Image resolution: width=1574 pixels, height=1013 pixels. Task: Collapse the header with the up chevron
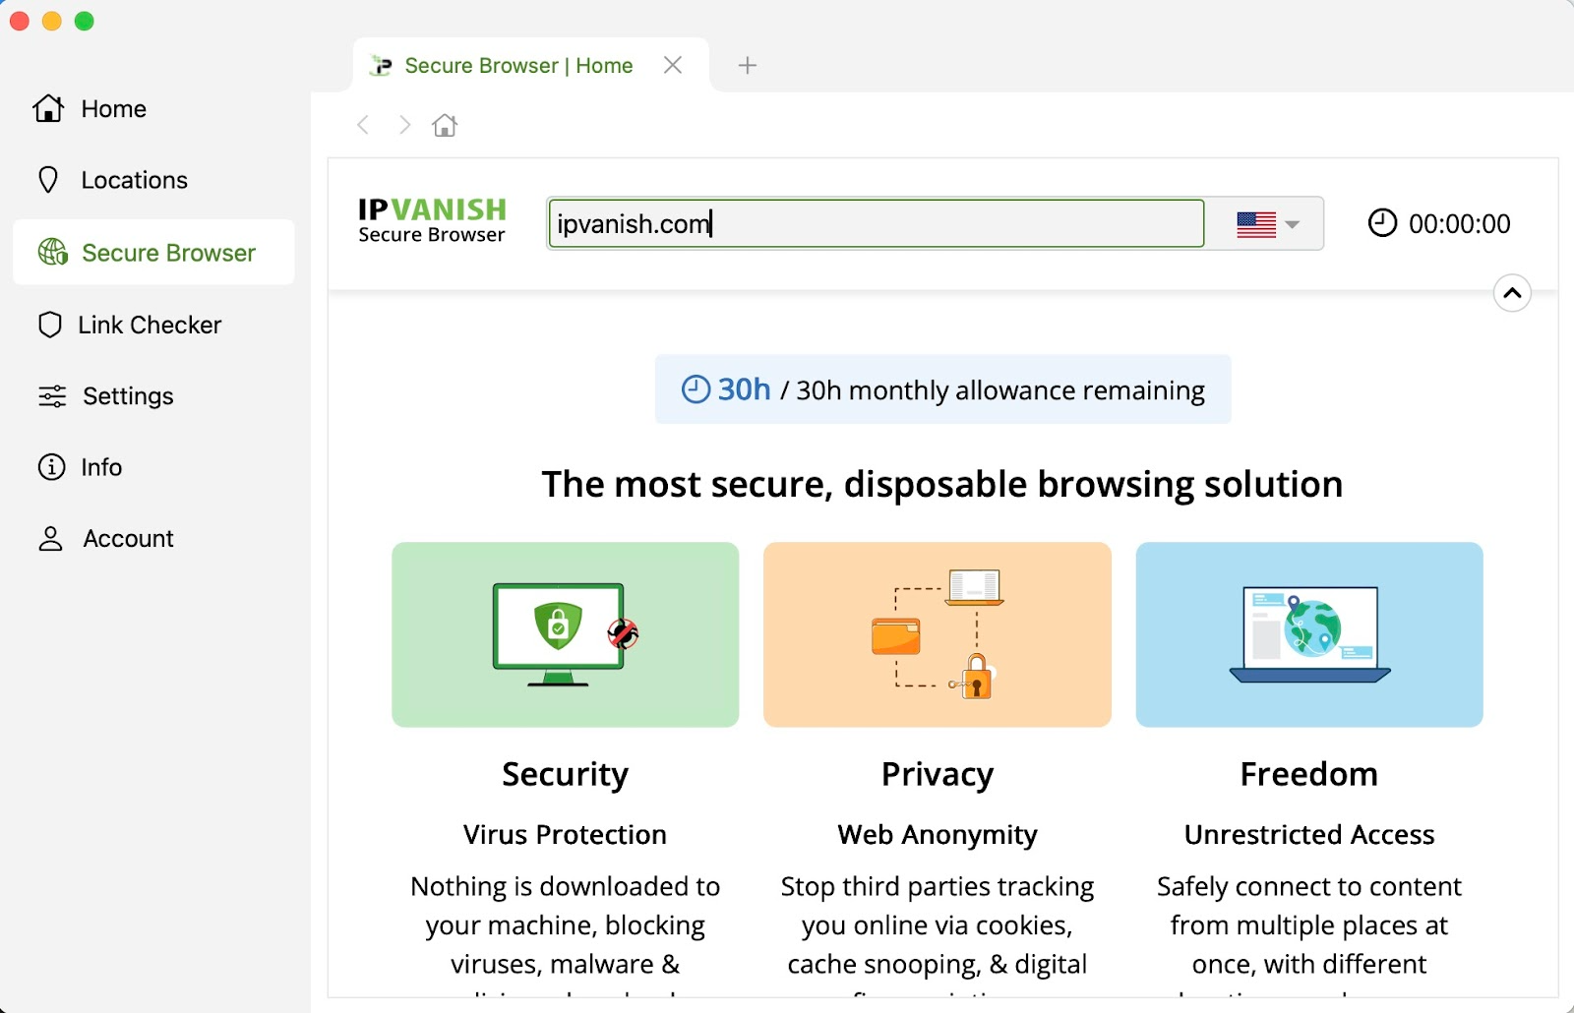click(1512, 292)
